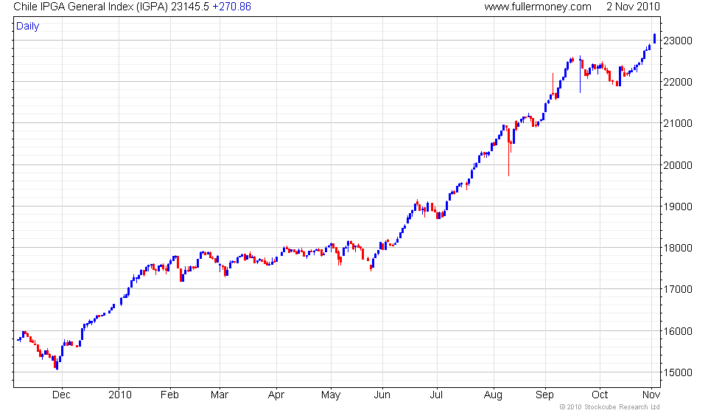Click the 'Oct' x-axis label
This screenshot has width=722, height=413.
pyautogui.click(x=600, y=395)
